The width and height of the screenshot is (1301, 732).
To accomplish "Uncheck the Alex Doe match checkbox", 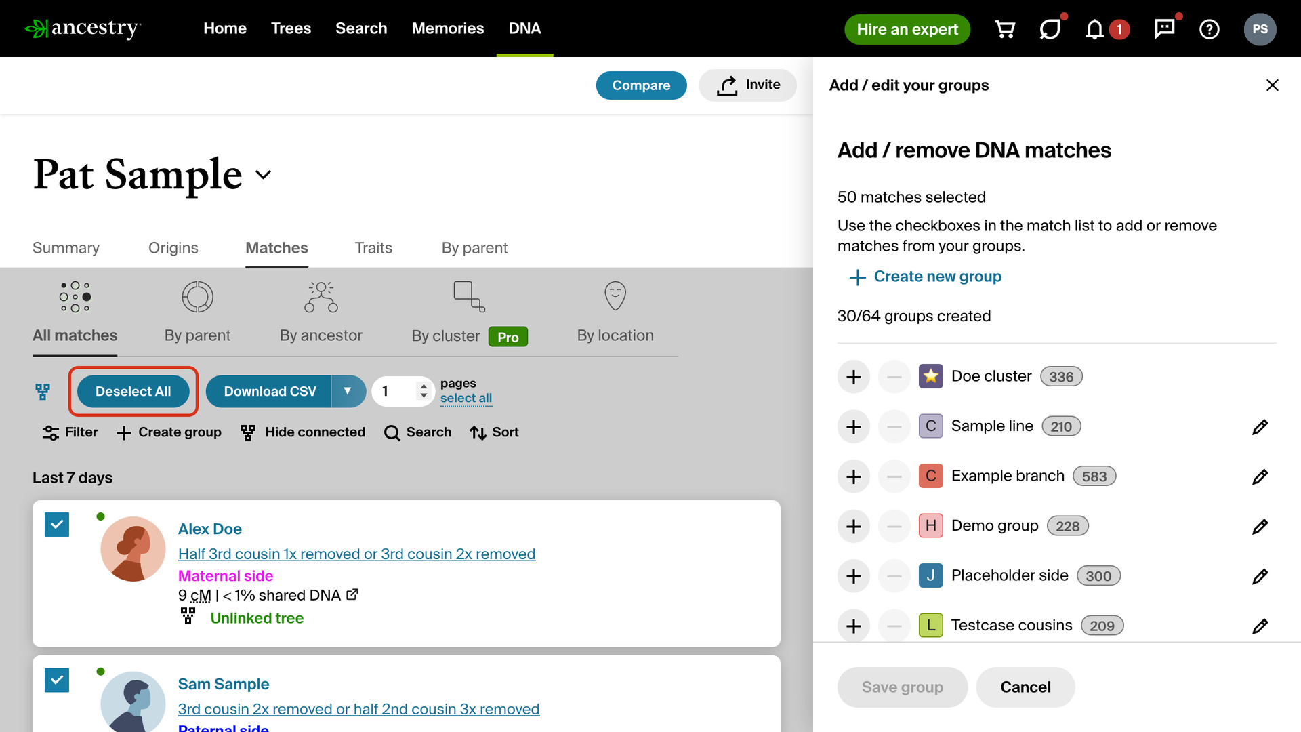I will click(57, 525).
